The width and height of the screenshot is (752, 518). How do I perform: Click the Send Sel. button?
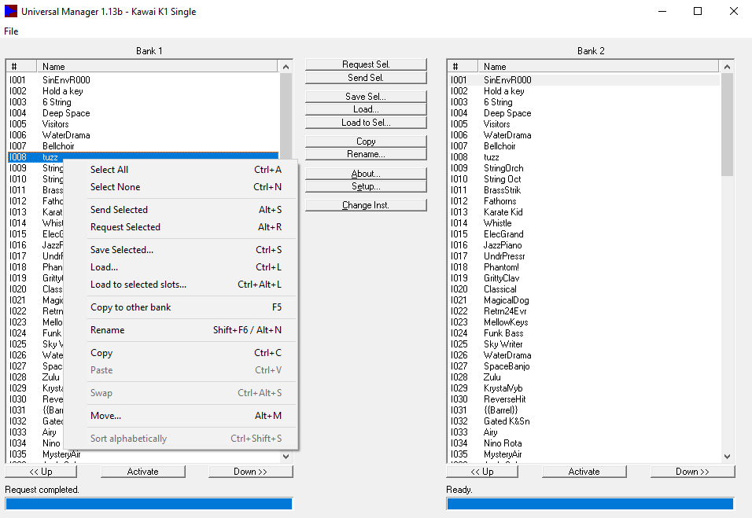(x=366, y=78)
